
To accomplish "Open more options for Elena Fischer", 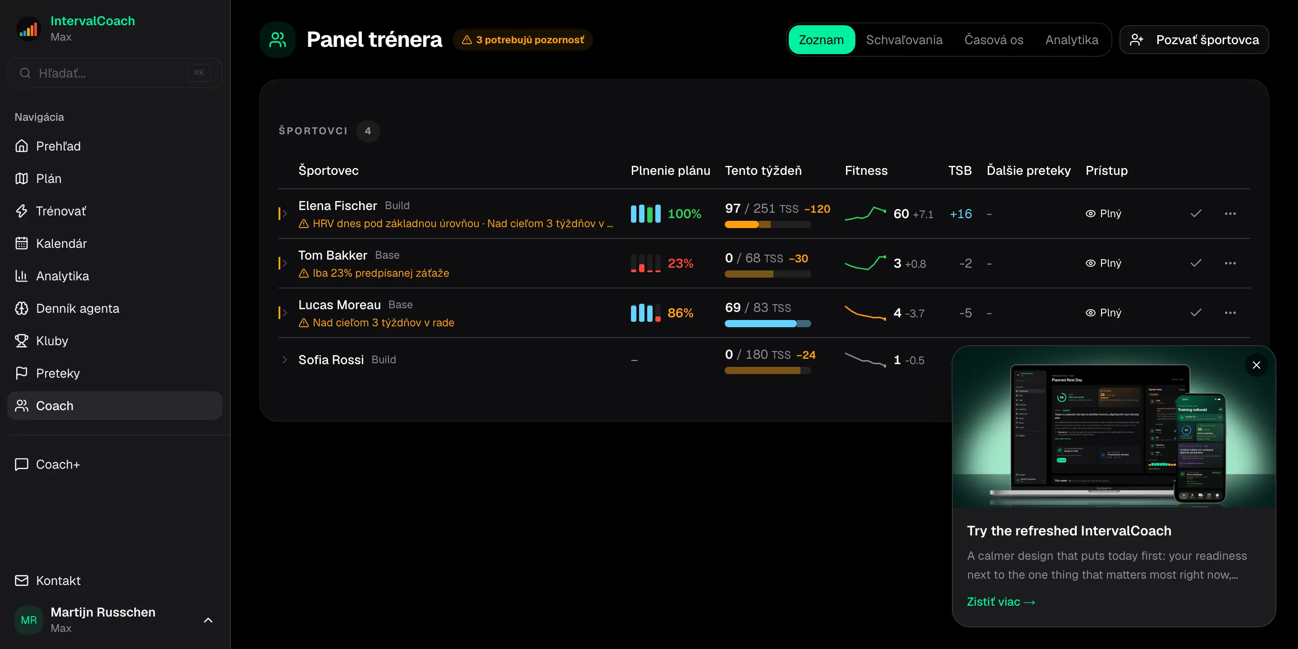I will coord(1230,214).
